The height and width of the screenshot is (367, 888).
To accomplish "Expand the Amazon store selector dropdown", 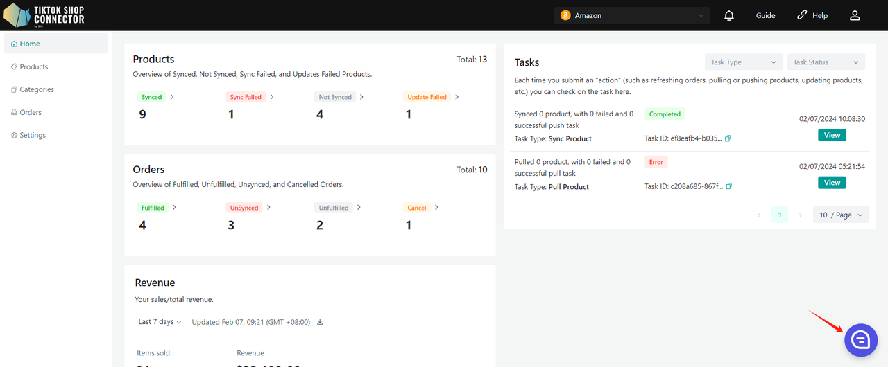I will 632,15.
